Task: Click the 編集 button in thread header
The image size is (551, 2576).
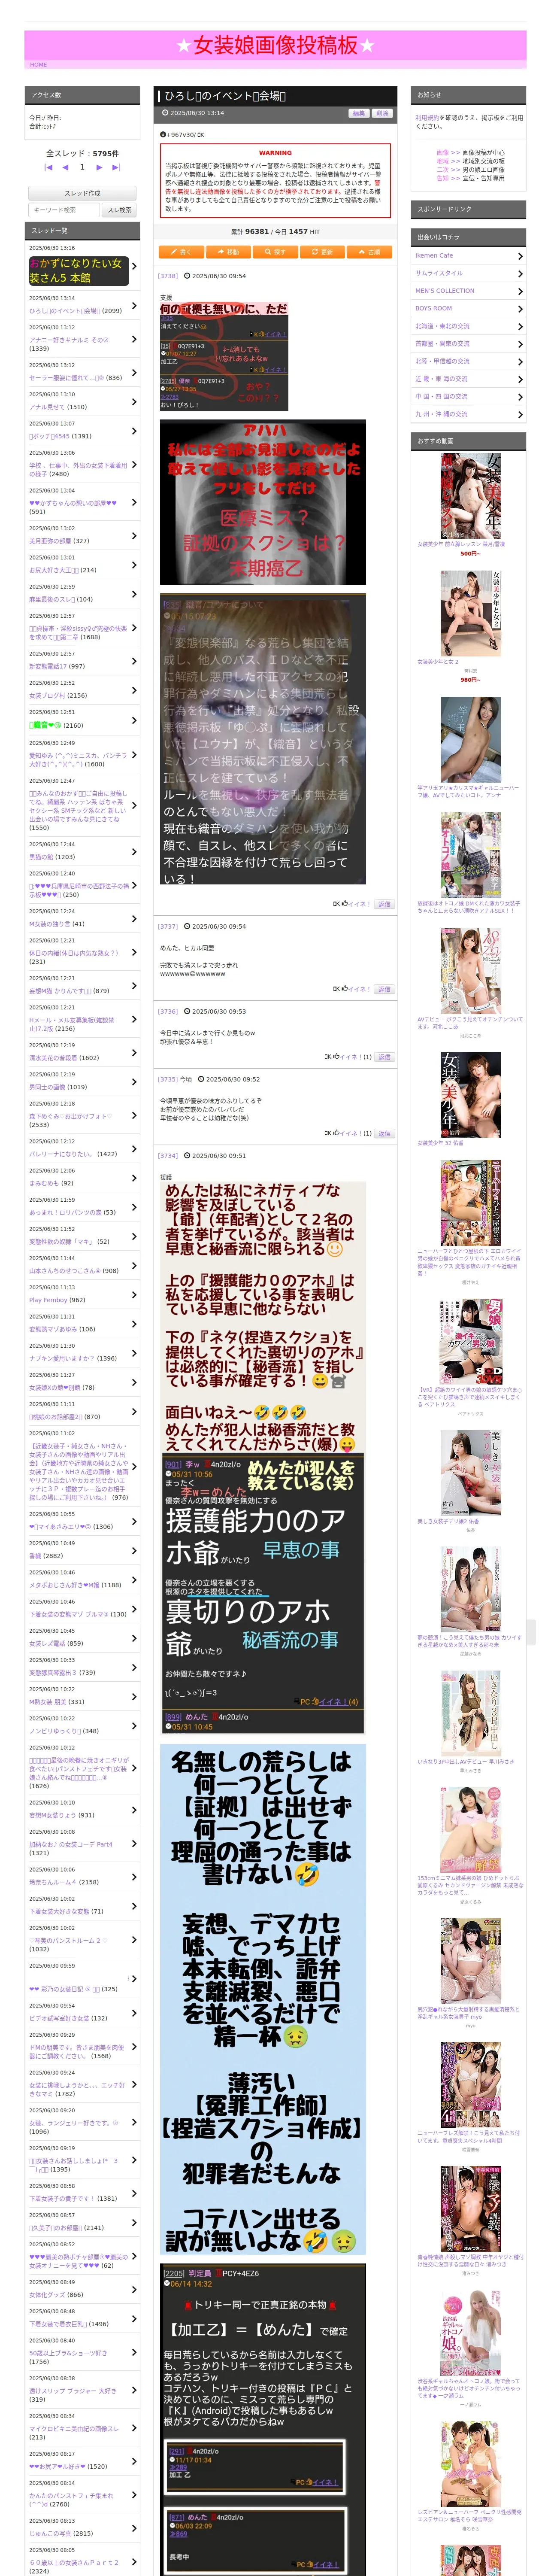Action: pos(359,113)
